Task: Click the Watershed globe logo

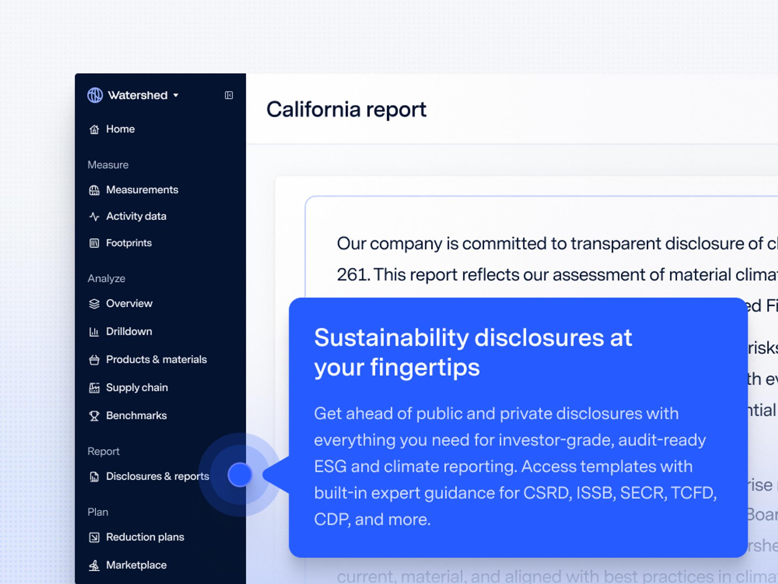Action: click(x=95, y=95)
